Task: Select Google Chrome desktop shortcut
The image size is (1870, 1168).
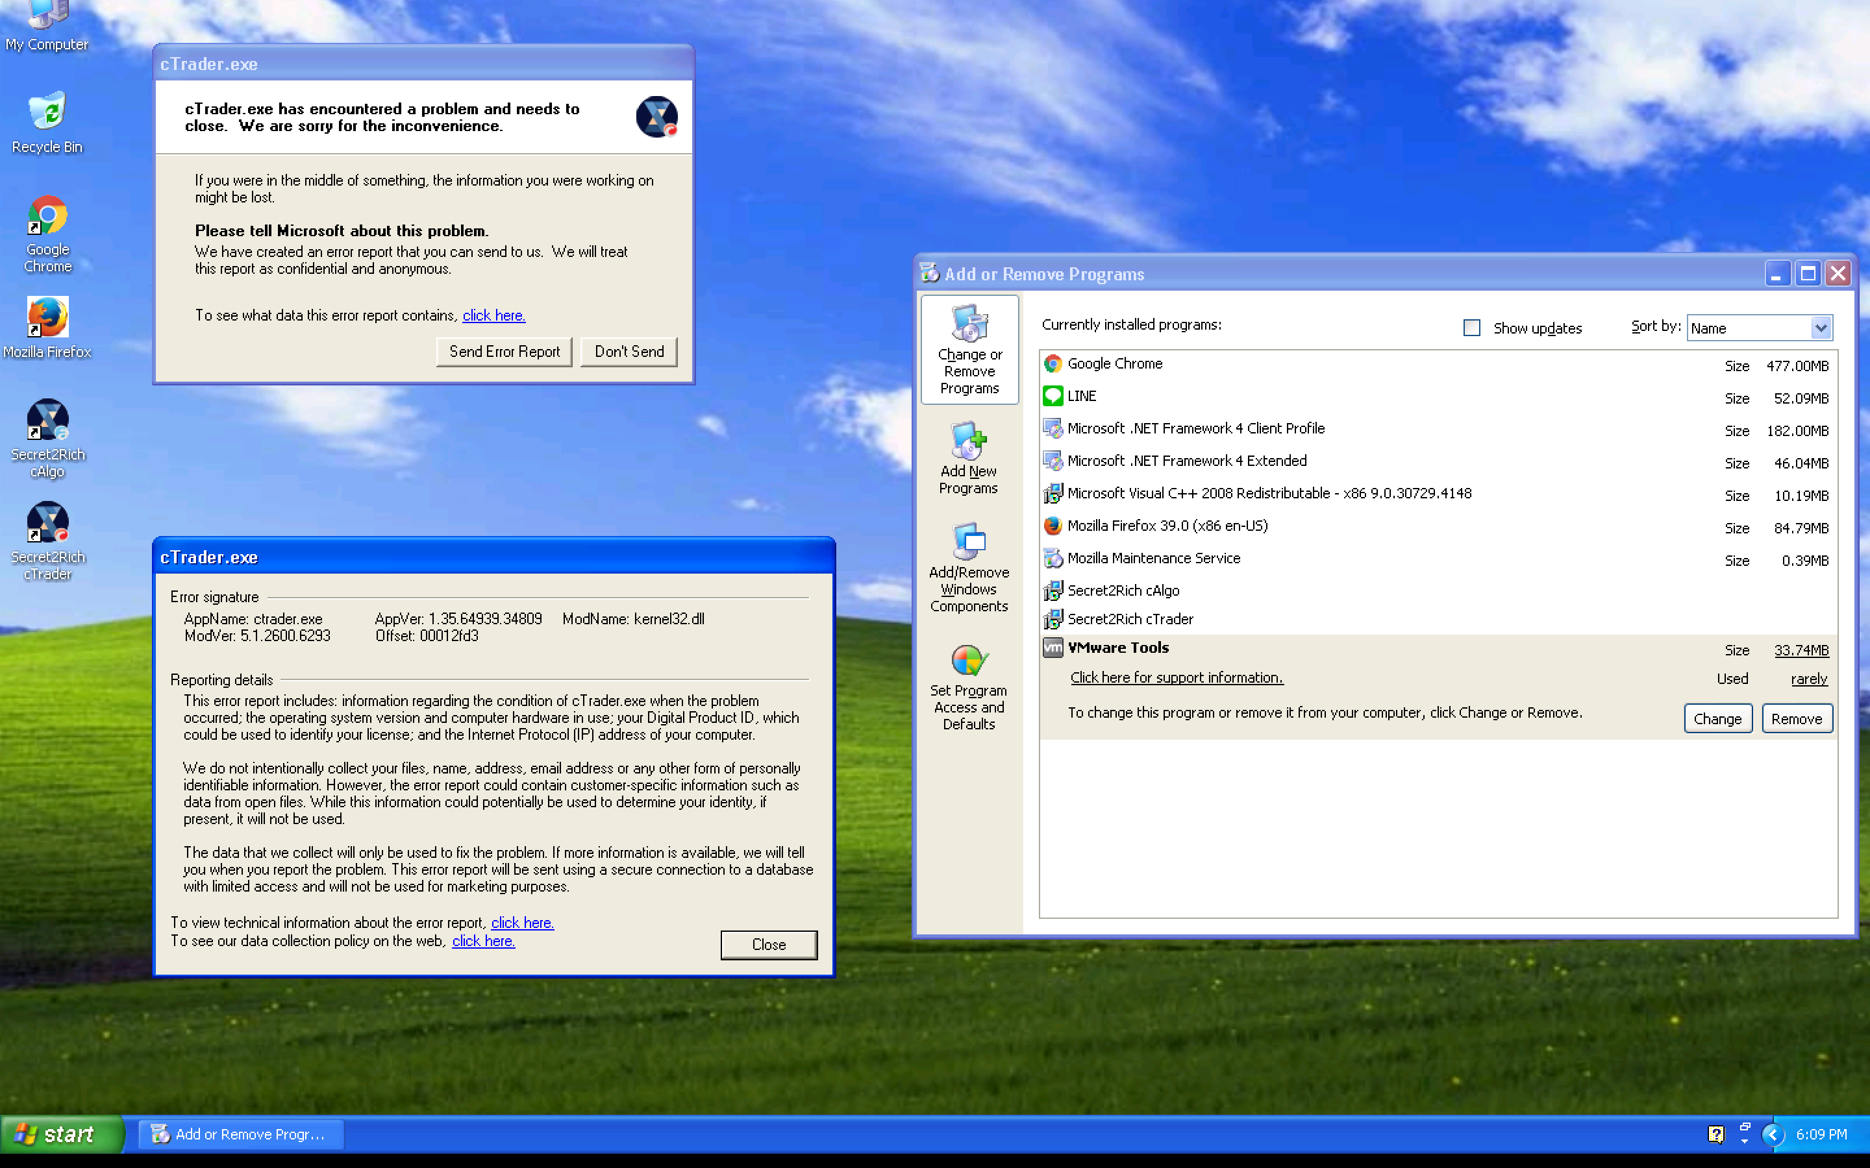Action: coord(47,234)
